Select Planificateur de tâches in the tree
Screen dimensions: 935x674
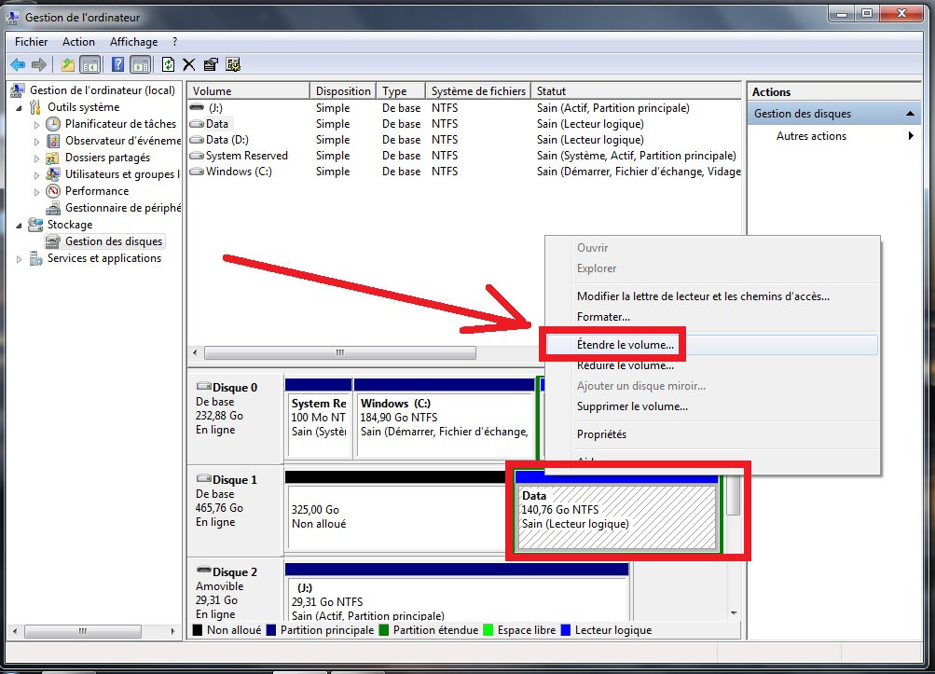pyautogui.click(x=120, y=124)
